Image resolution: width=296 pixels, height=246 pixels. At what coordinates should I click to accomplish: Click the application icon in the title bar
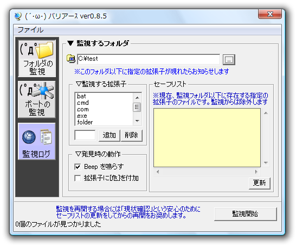(18, 16)
